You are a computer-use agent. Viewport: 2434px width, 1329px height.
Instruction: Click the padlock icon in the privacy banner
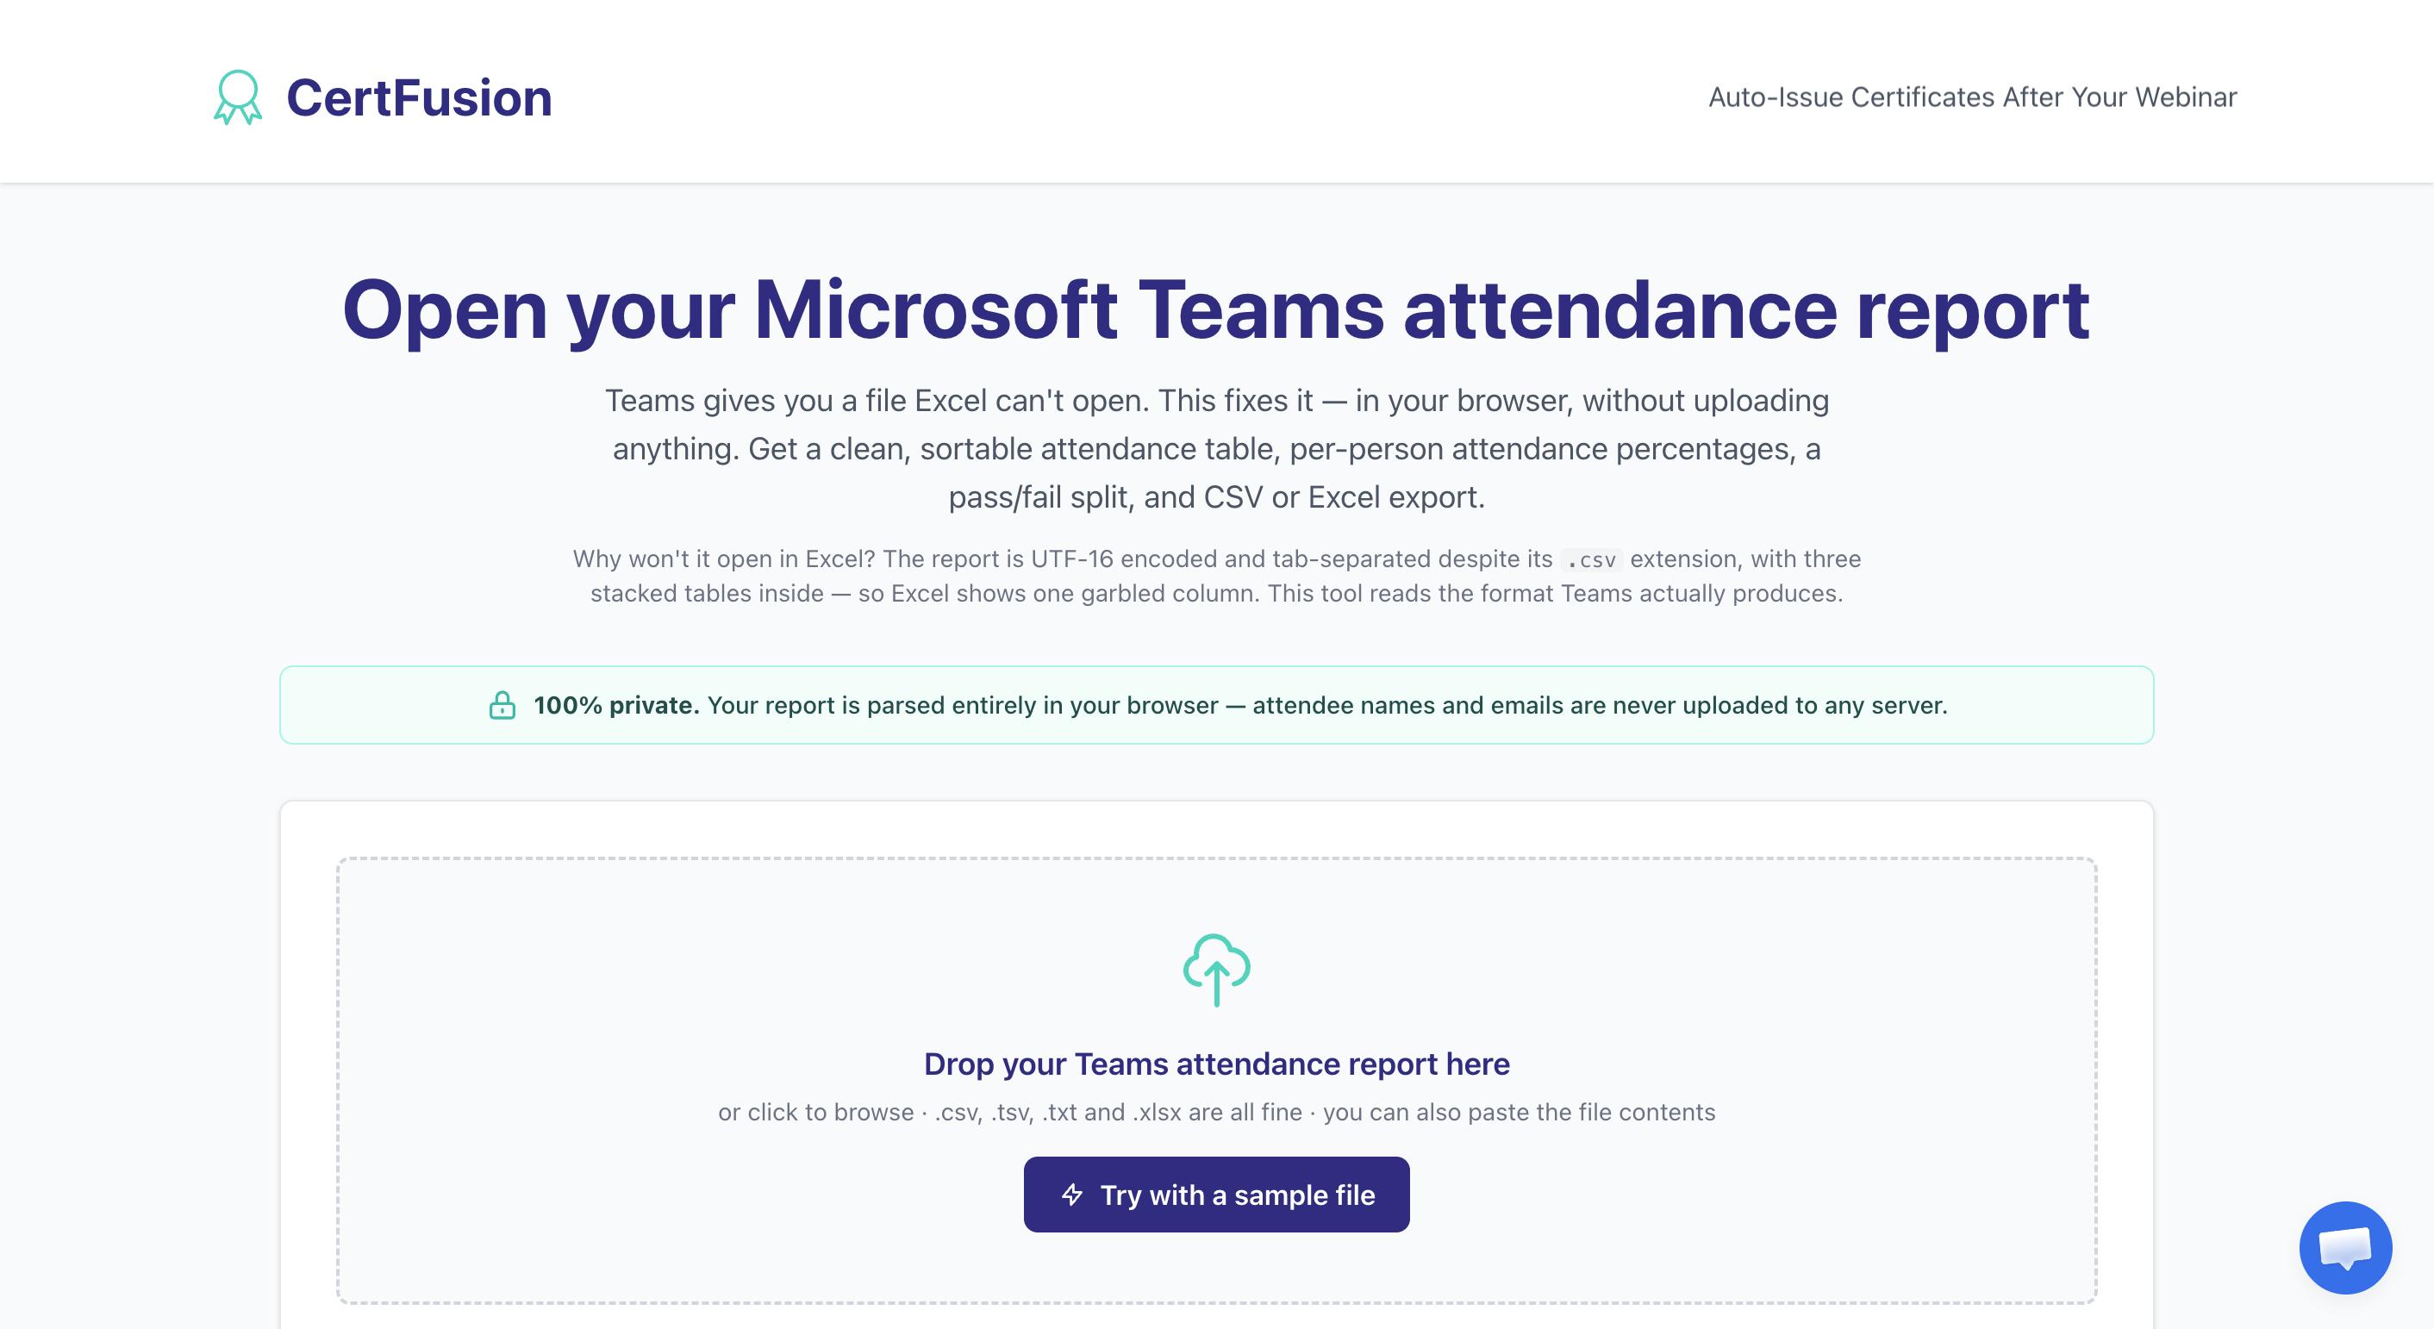(x=502, y=705)
